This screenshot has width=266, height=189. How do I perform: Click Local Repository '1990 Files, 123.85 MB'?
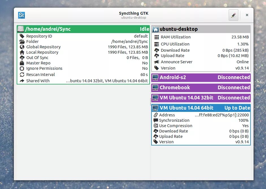pos(128,52)
